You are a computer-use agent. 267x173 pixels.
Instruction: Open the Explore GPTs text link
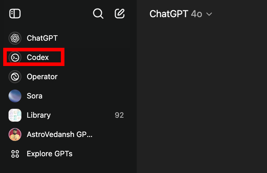[49, 154]
